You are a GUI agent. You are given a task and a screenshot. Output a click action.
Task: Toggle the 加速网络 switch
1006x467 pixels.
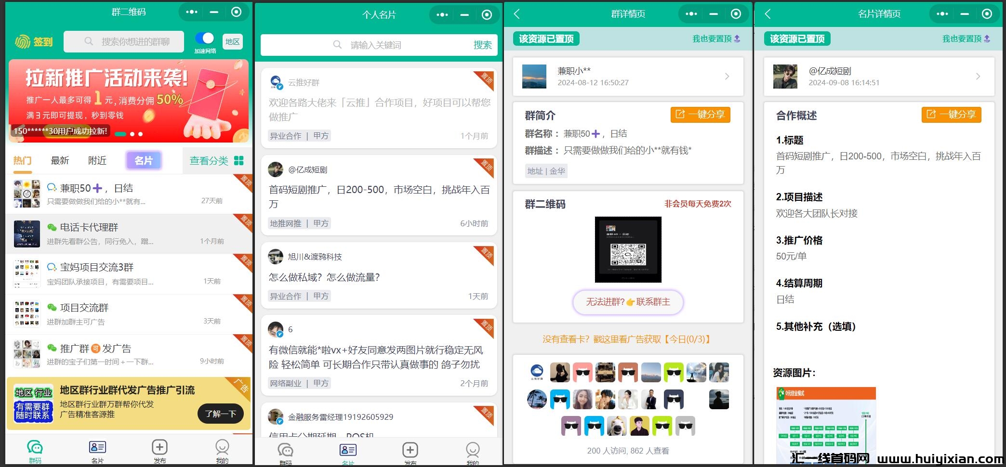205,38
